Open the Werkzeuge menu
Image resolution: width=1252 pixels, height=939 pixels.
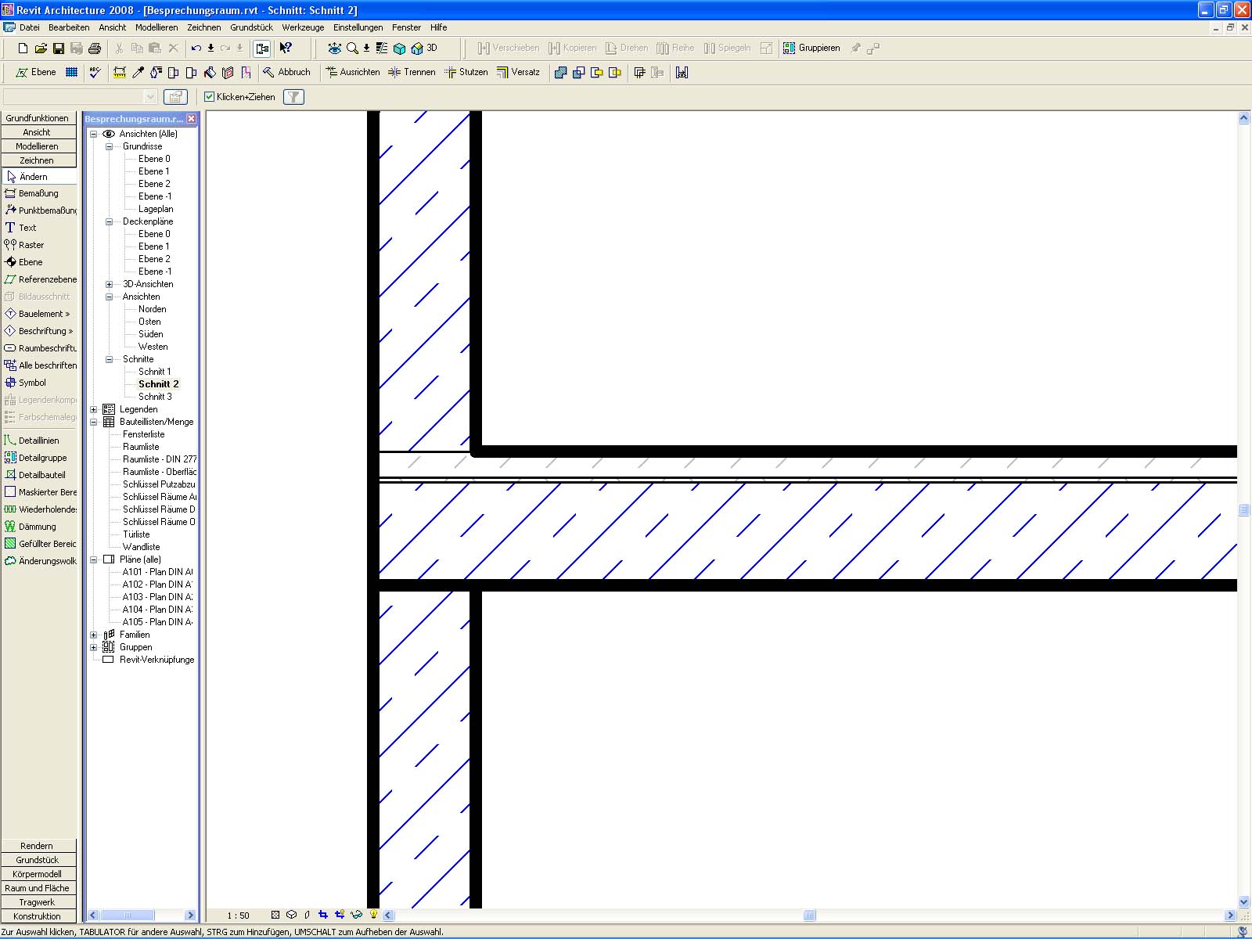pyautogui.click(x=303, y=27)
